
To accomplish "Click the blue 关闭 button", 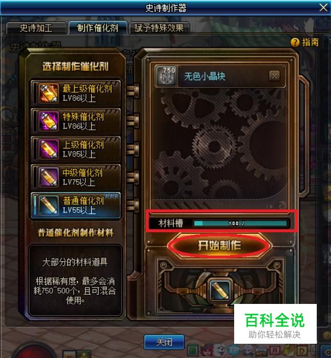I will 164,342.
